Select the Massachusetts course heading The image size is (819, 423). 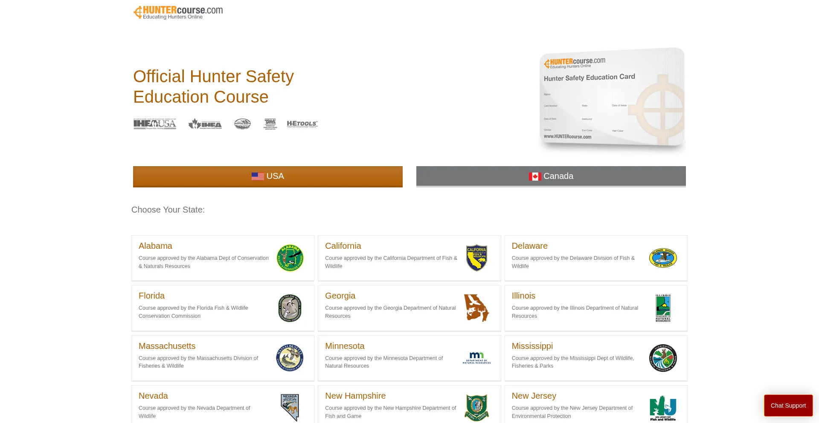tap(167, 346)
